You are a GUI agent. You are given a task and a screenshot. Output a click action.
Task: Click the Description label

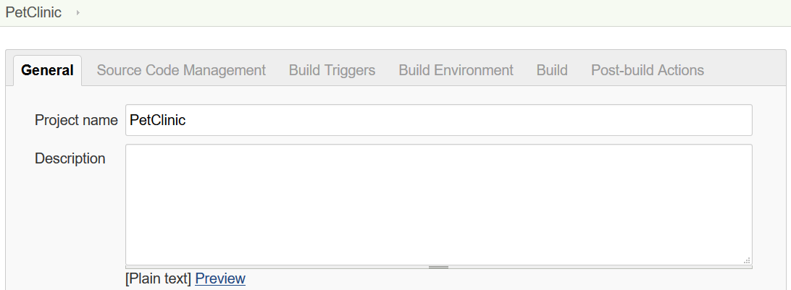pos(70,158)
